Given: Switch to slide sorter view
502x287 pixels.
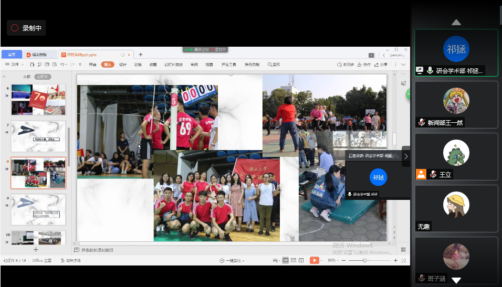Looking at the screenshot, I should [294, 260].
